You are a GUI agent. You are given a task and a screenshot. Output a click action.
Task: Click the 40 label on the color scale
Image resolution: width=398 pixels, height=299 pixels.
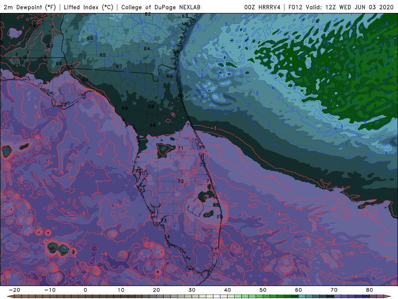click(x=227, y=290)
